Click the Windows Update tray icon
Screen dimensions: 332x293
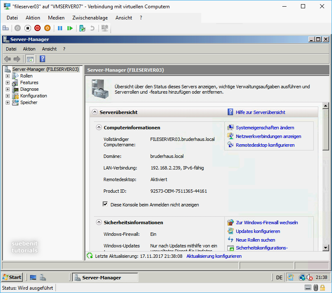click(x=291, y=277)
